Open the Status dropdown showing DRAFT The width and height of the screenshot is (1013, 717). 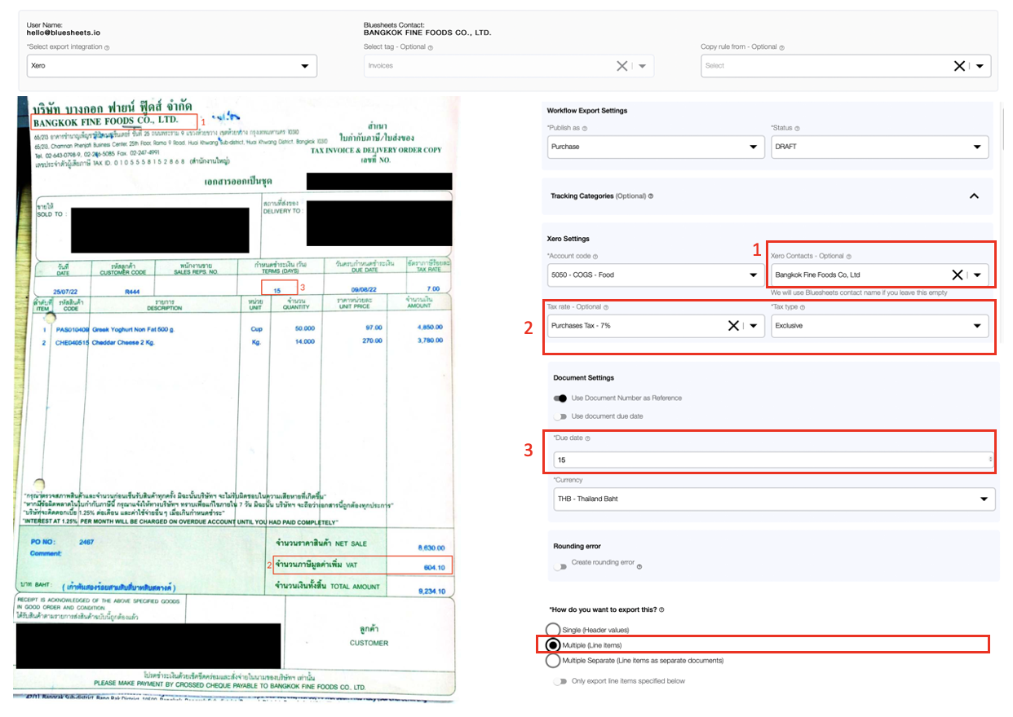[880, 147]
